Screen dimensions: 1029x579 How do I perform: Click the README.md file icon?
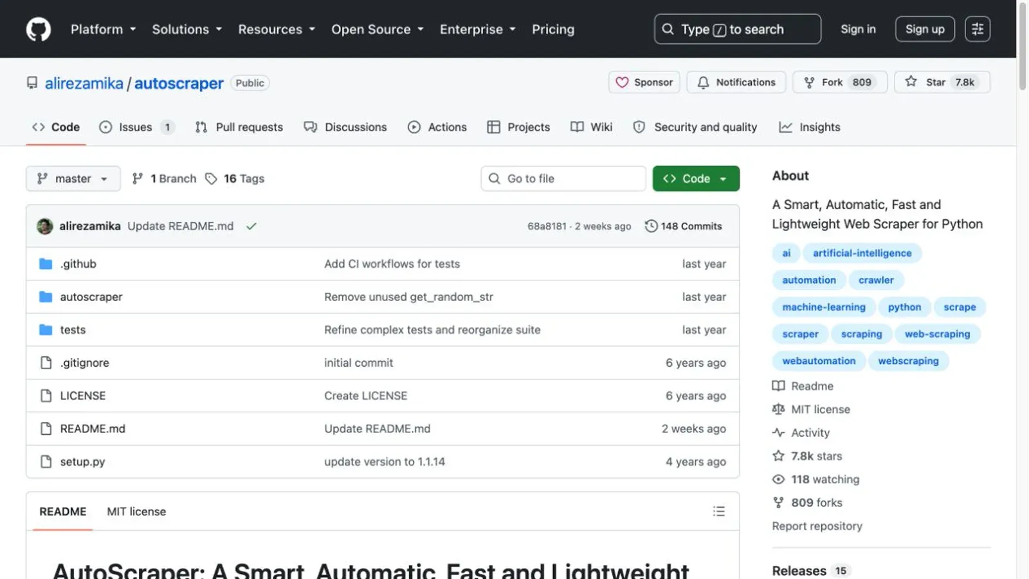coord(46,428)
